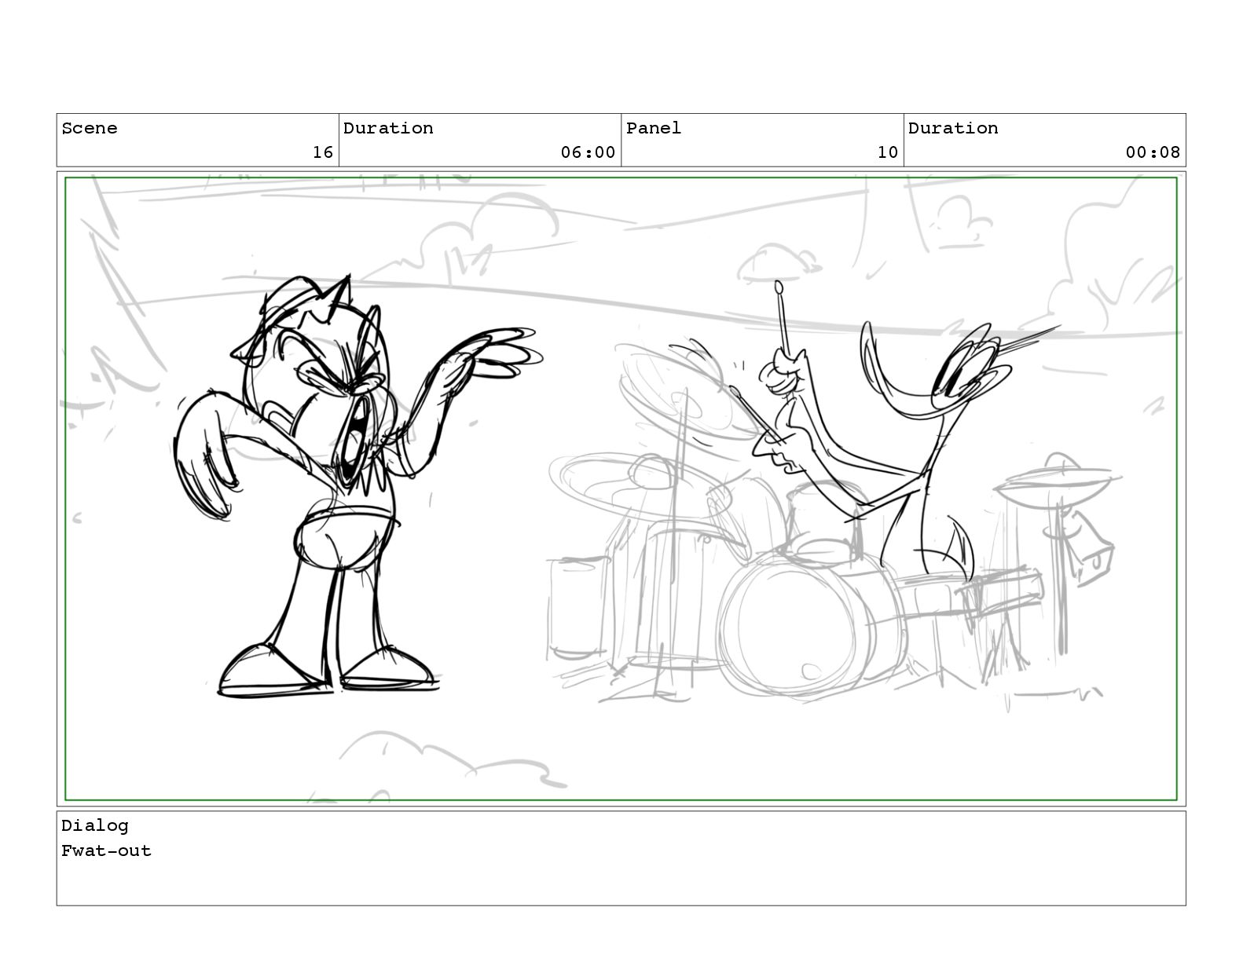1243x962 pixels.
Task: Click the Panel label
Action: pos(654,128)
